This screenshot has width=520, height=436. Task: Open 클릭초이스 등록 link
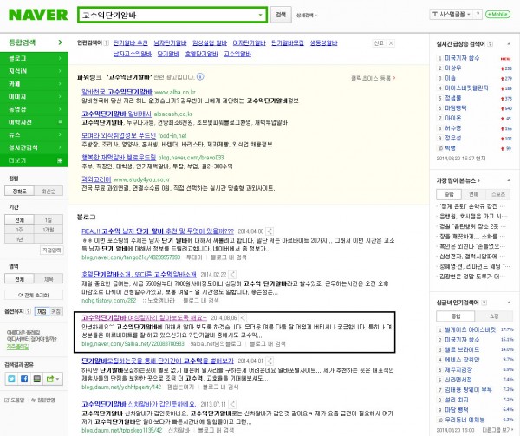click(x=373, y=78)
